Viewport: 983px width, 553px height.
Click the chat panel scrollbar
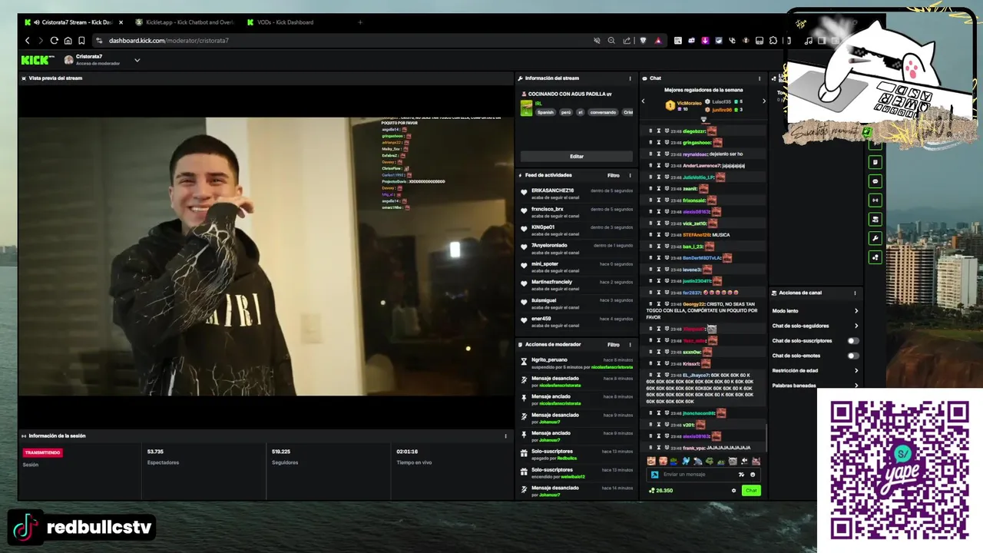[766, 436]
